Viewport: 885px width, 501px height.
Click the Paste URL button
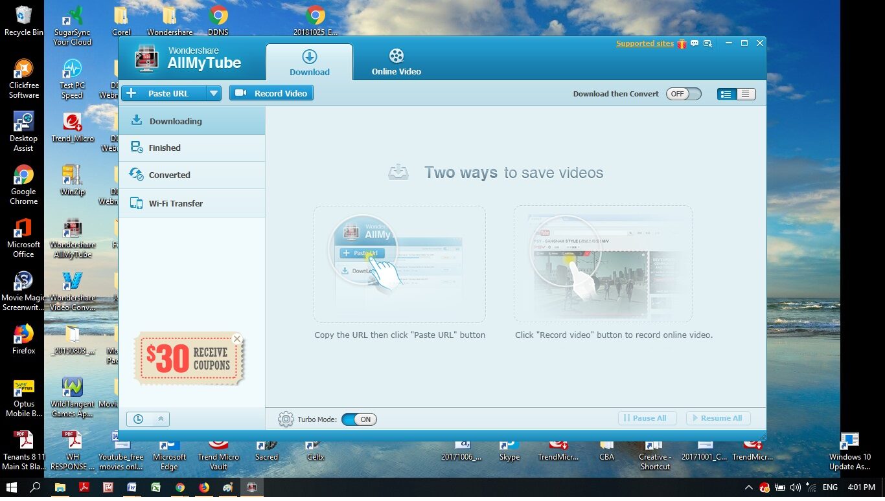pyautogui.click(x=164, y=93)
